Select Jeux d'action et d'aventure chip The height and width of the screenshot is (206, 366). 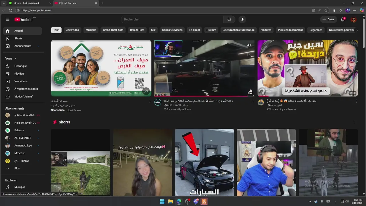click(x=239, y=30)
